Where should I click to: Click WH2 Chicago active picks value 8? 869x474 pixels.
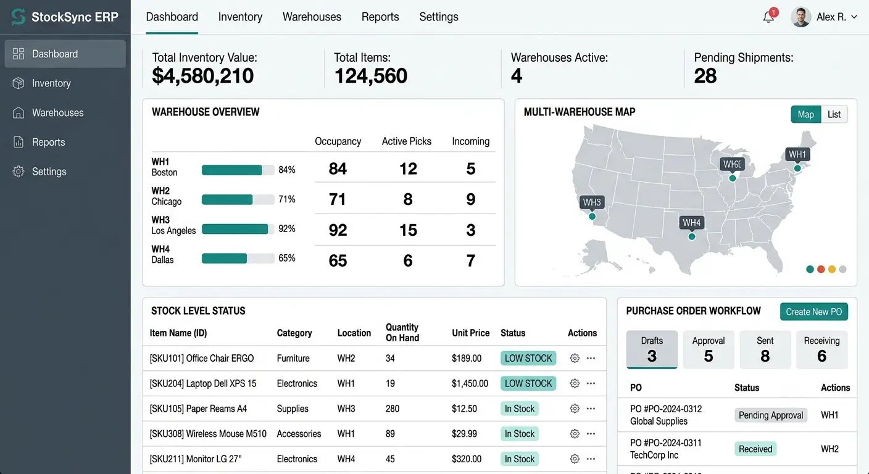(408, 199)
